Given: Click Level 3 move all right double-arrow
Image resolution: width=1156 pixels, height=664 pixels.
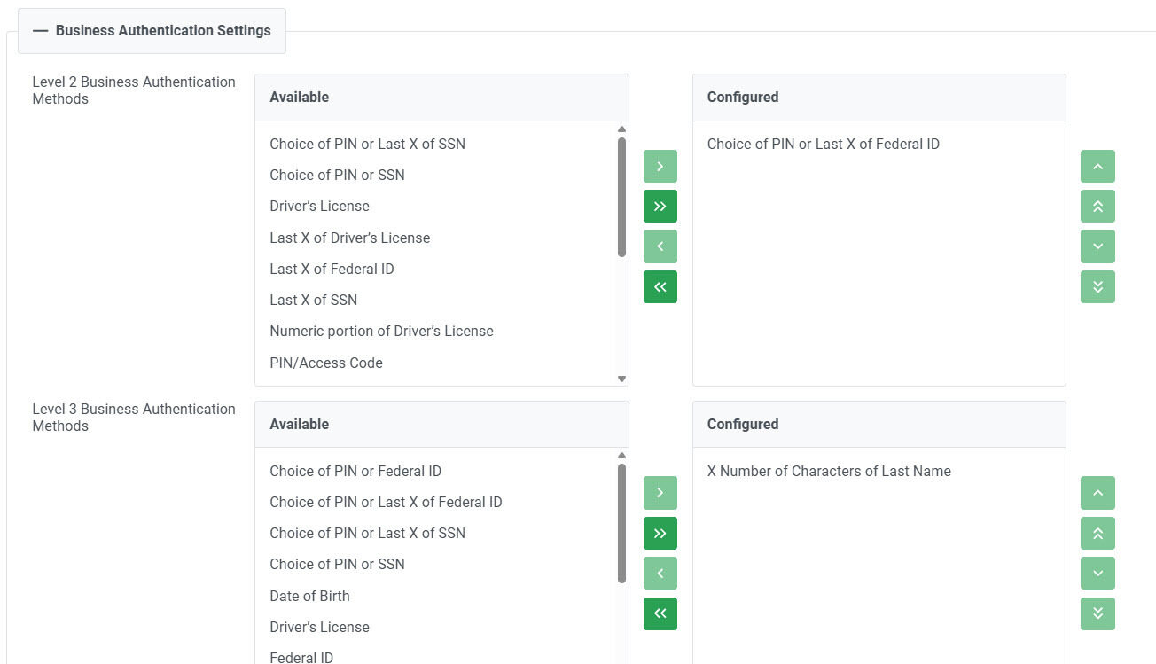Looking at the screenshot, I should pyautogui.click(x=660, y=534).
